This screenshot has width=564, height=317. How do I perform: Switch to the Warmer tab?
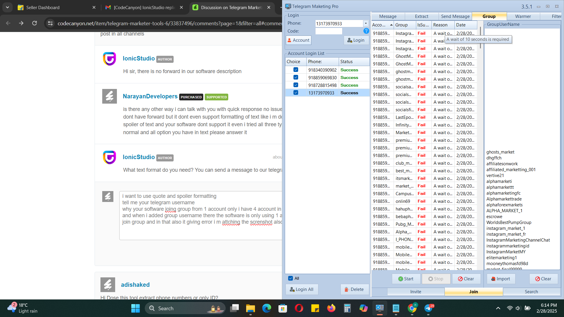click(523, 16)
